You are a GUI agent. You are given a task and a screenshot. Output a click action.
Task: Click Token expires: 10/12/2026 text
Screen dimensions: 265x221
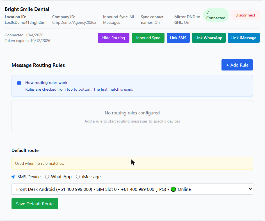[28, 41]
